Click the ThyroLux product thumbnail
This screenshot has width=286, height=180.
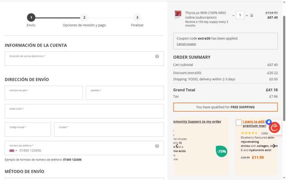tap(178, 15)
